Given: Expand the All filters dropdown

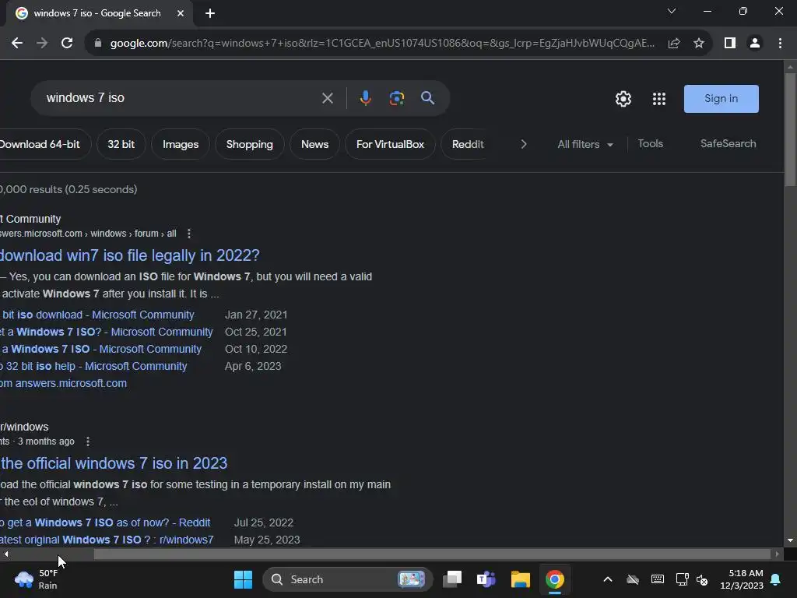Looking at the screenshot, I should (585, 144).
